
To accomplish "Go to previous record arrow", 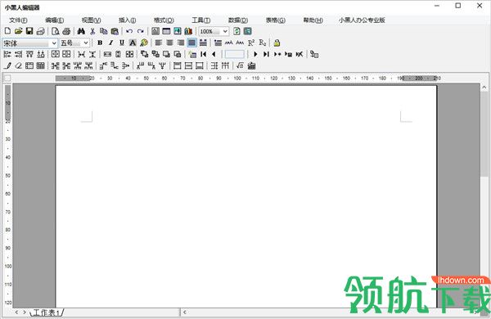I will pos(214,54).
